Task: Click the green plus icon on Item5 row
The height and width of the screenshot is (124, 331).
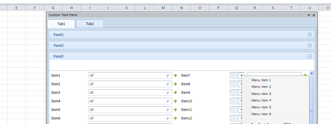Action: coord(176,110)
